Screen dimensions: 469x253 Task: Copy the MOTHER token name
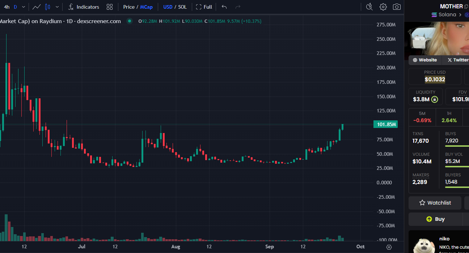tap(466, 7)
